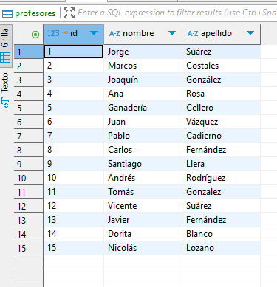Click the apellido cell Cadierno

221,136
